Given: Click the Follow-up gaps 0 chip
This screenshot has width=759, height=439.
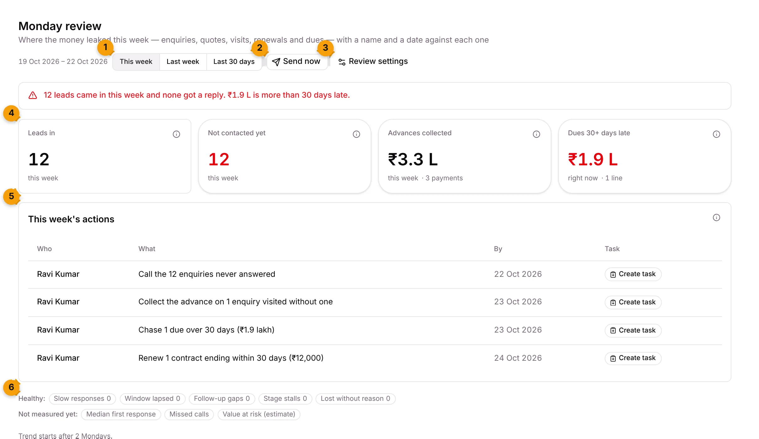Looking at the screenshot, I should pos(222,399).
